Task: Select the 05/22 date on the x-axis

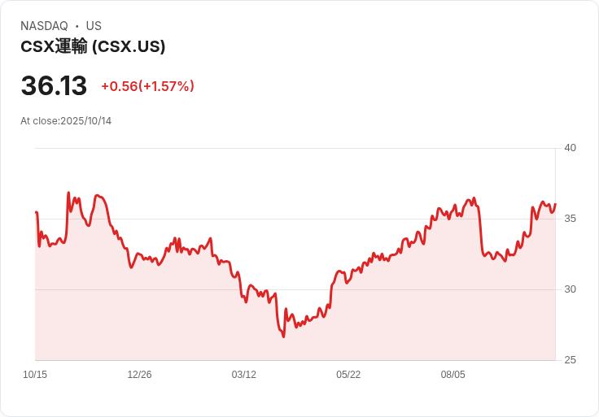Action: (348, 375)
